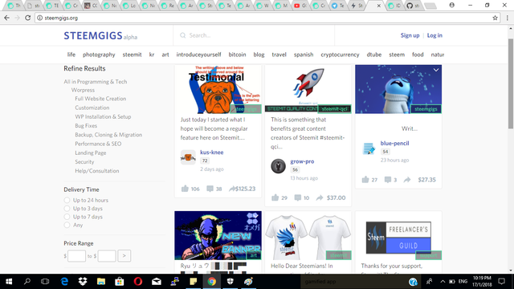
Task: Open comments on blue-pencil post
Action: [x=387, y=180]
